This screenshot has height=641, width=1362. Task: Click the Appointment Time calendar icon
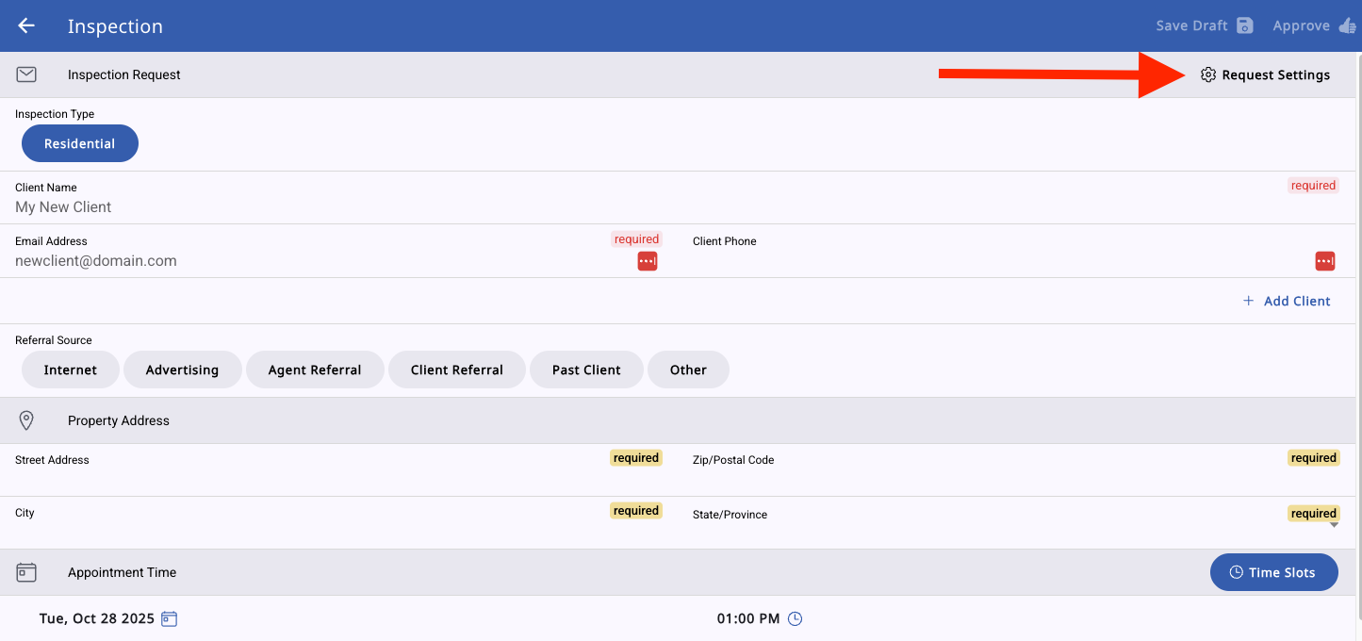[x=26, y=572]
